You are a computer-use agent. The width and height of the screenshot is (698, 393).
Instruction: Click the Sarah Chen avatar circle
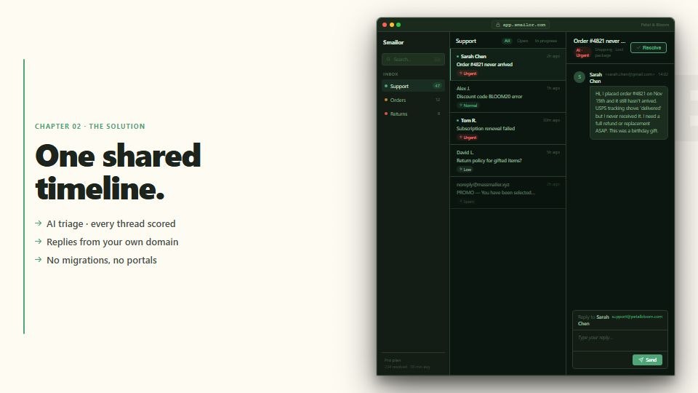(x=579, y=77)
